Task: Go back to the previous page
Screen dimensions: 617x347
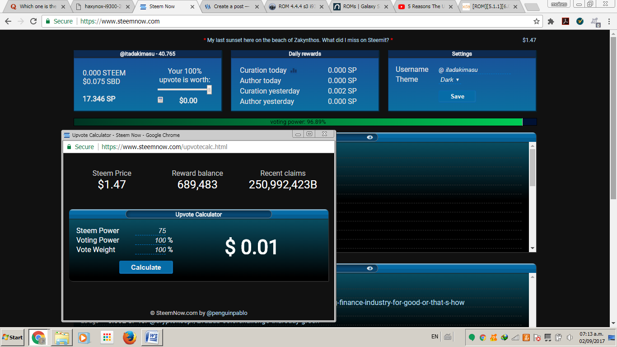Action: click(8, 21)
